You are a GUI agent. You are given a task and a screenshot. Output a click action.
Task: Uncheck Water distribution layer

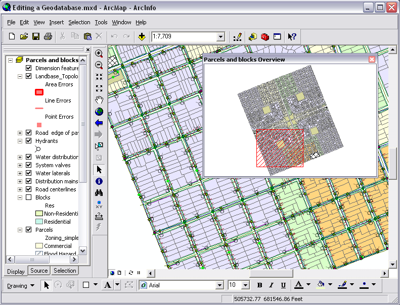click(x=28, y=157)
